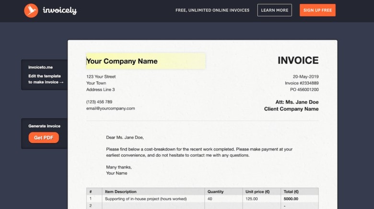Image resolution: width=374 pixels, height=209 pixels.
Task: Click the invoicely wordmark in header
Action: click(59, 10)
